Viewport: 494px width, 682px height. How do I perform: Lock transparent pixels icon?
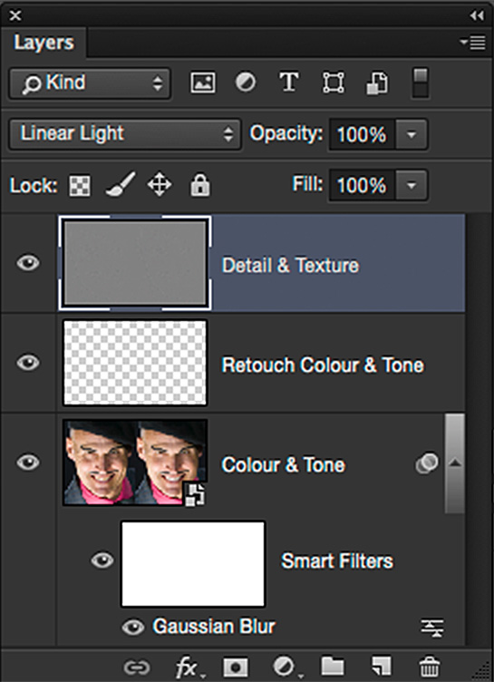click(x=80, y=186)
